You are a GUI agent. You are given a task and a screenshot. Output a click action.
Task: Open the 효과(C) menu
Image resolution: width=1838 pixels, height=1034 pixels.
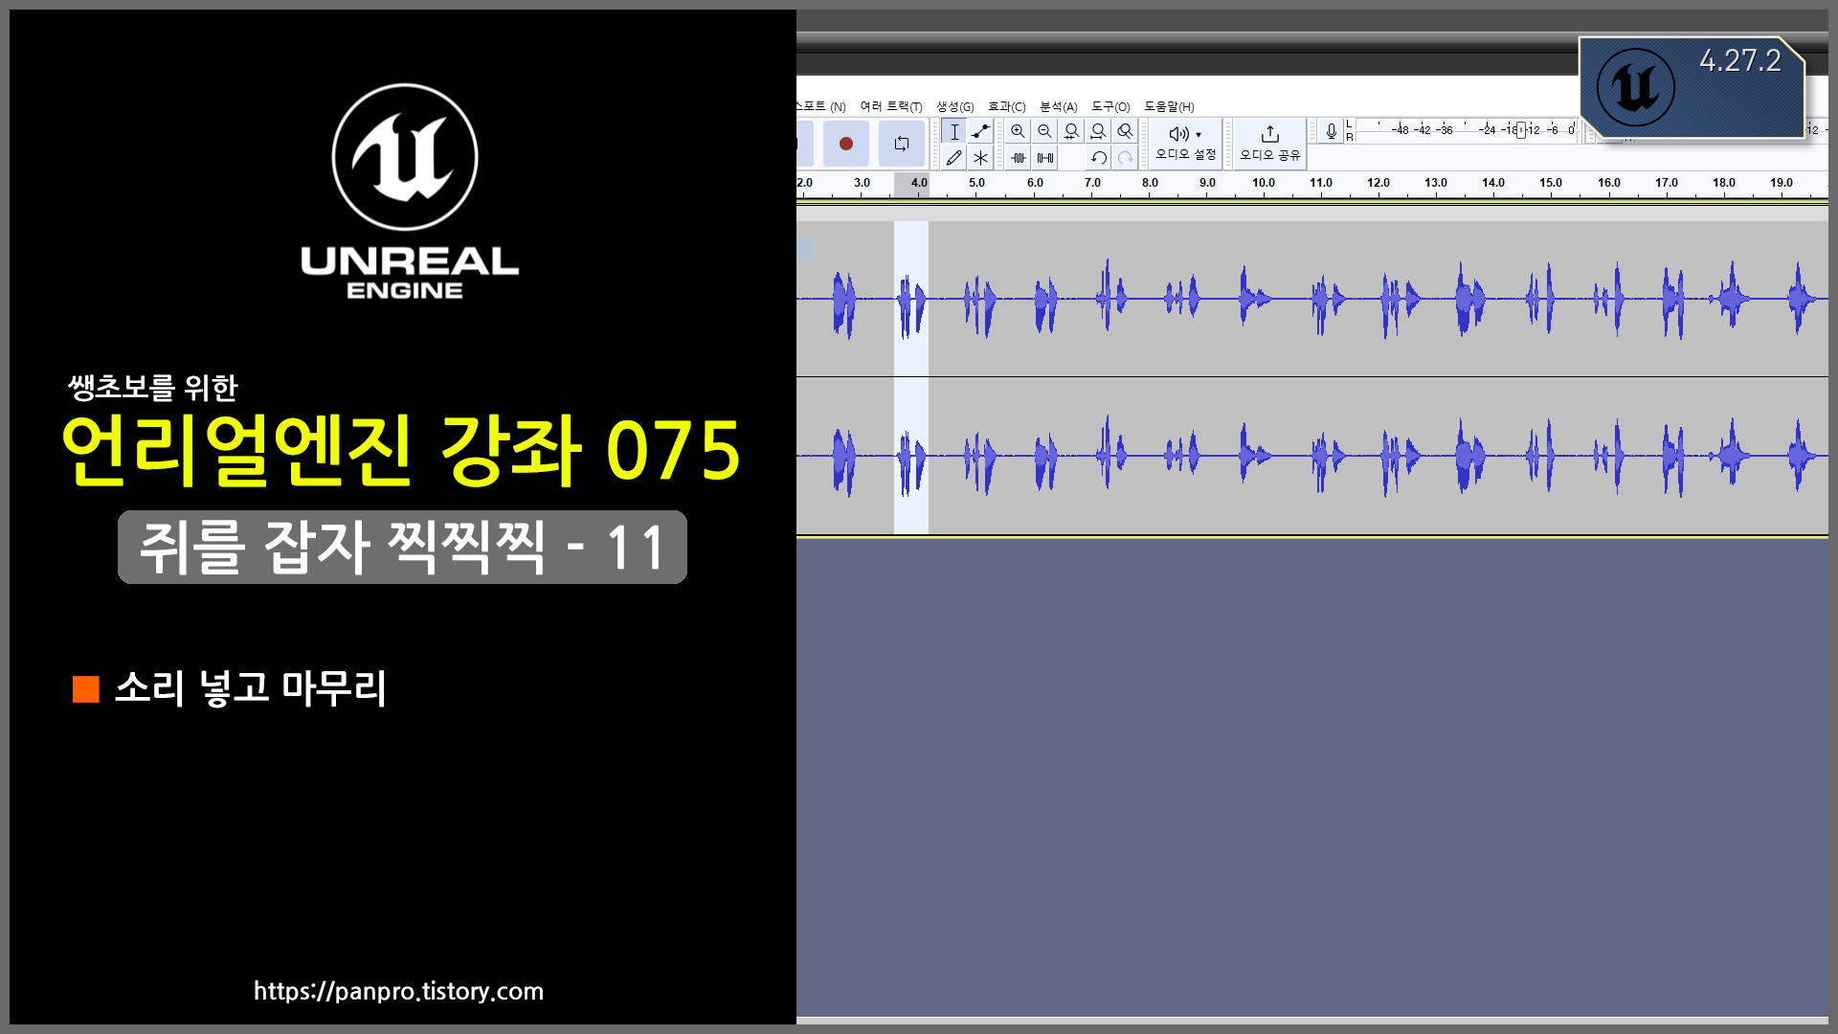(x=1006, y=106)
